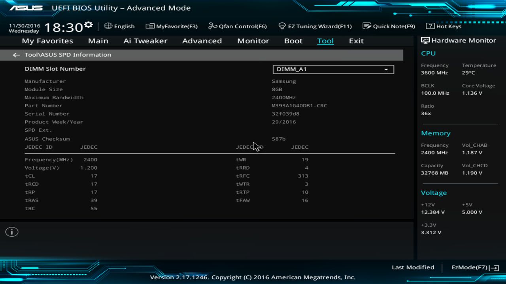This screenshot has width=506, height=284.
Task: Click the Hardware Monitor panel icon
Action: click(x=425, y=40)
